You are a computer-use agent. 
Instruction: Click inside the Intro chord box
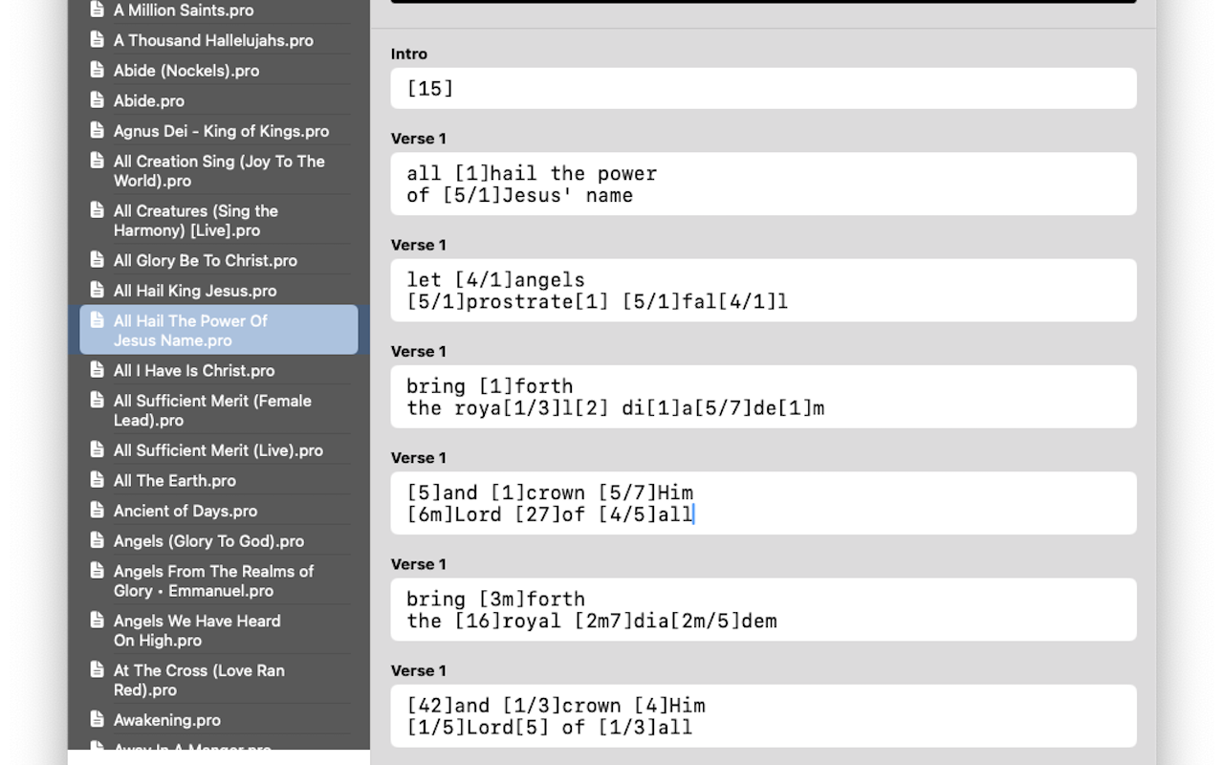point(762,88)
